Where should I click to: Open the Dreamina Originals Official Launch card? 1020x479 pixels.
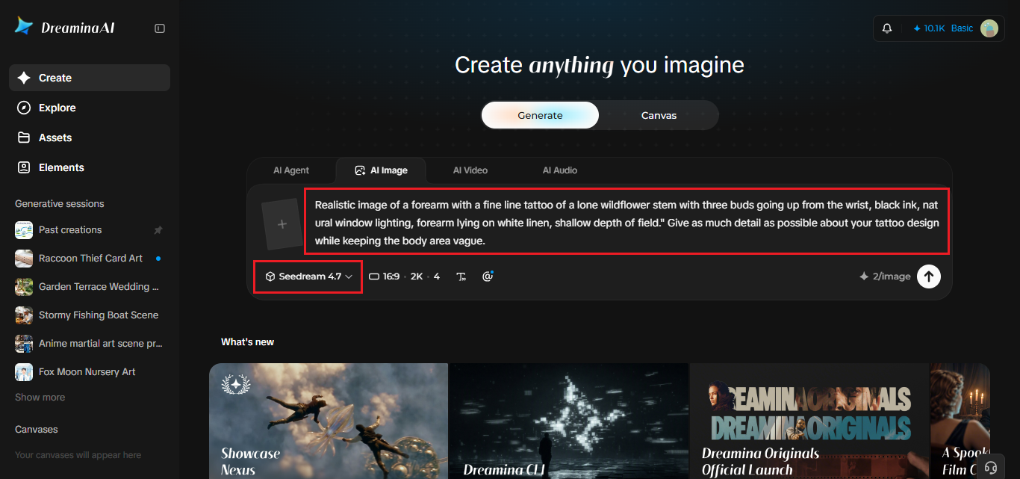click(809, 421)
